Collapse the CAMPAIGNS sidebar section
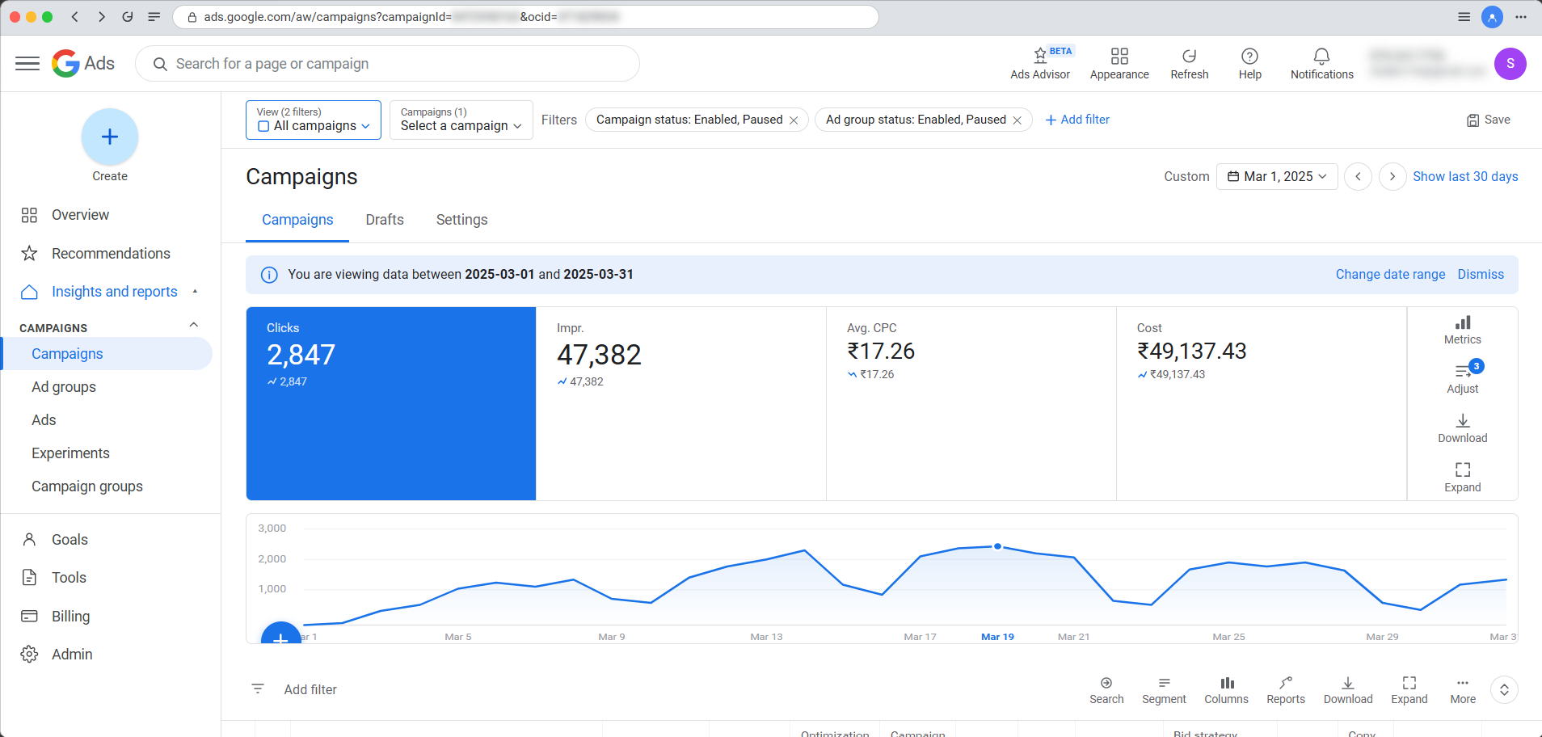1542x737 pixels. coord(194,325)
